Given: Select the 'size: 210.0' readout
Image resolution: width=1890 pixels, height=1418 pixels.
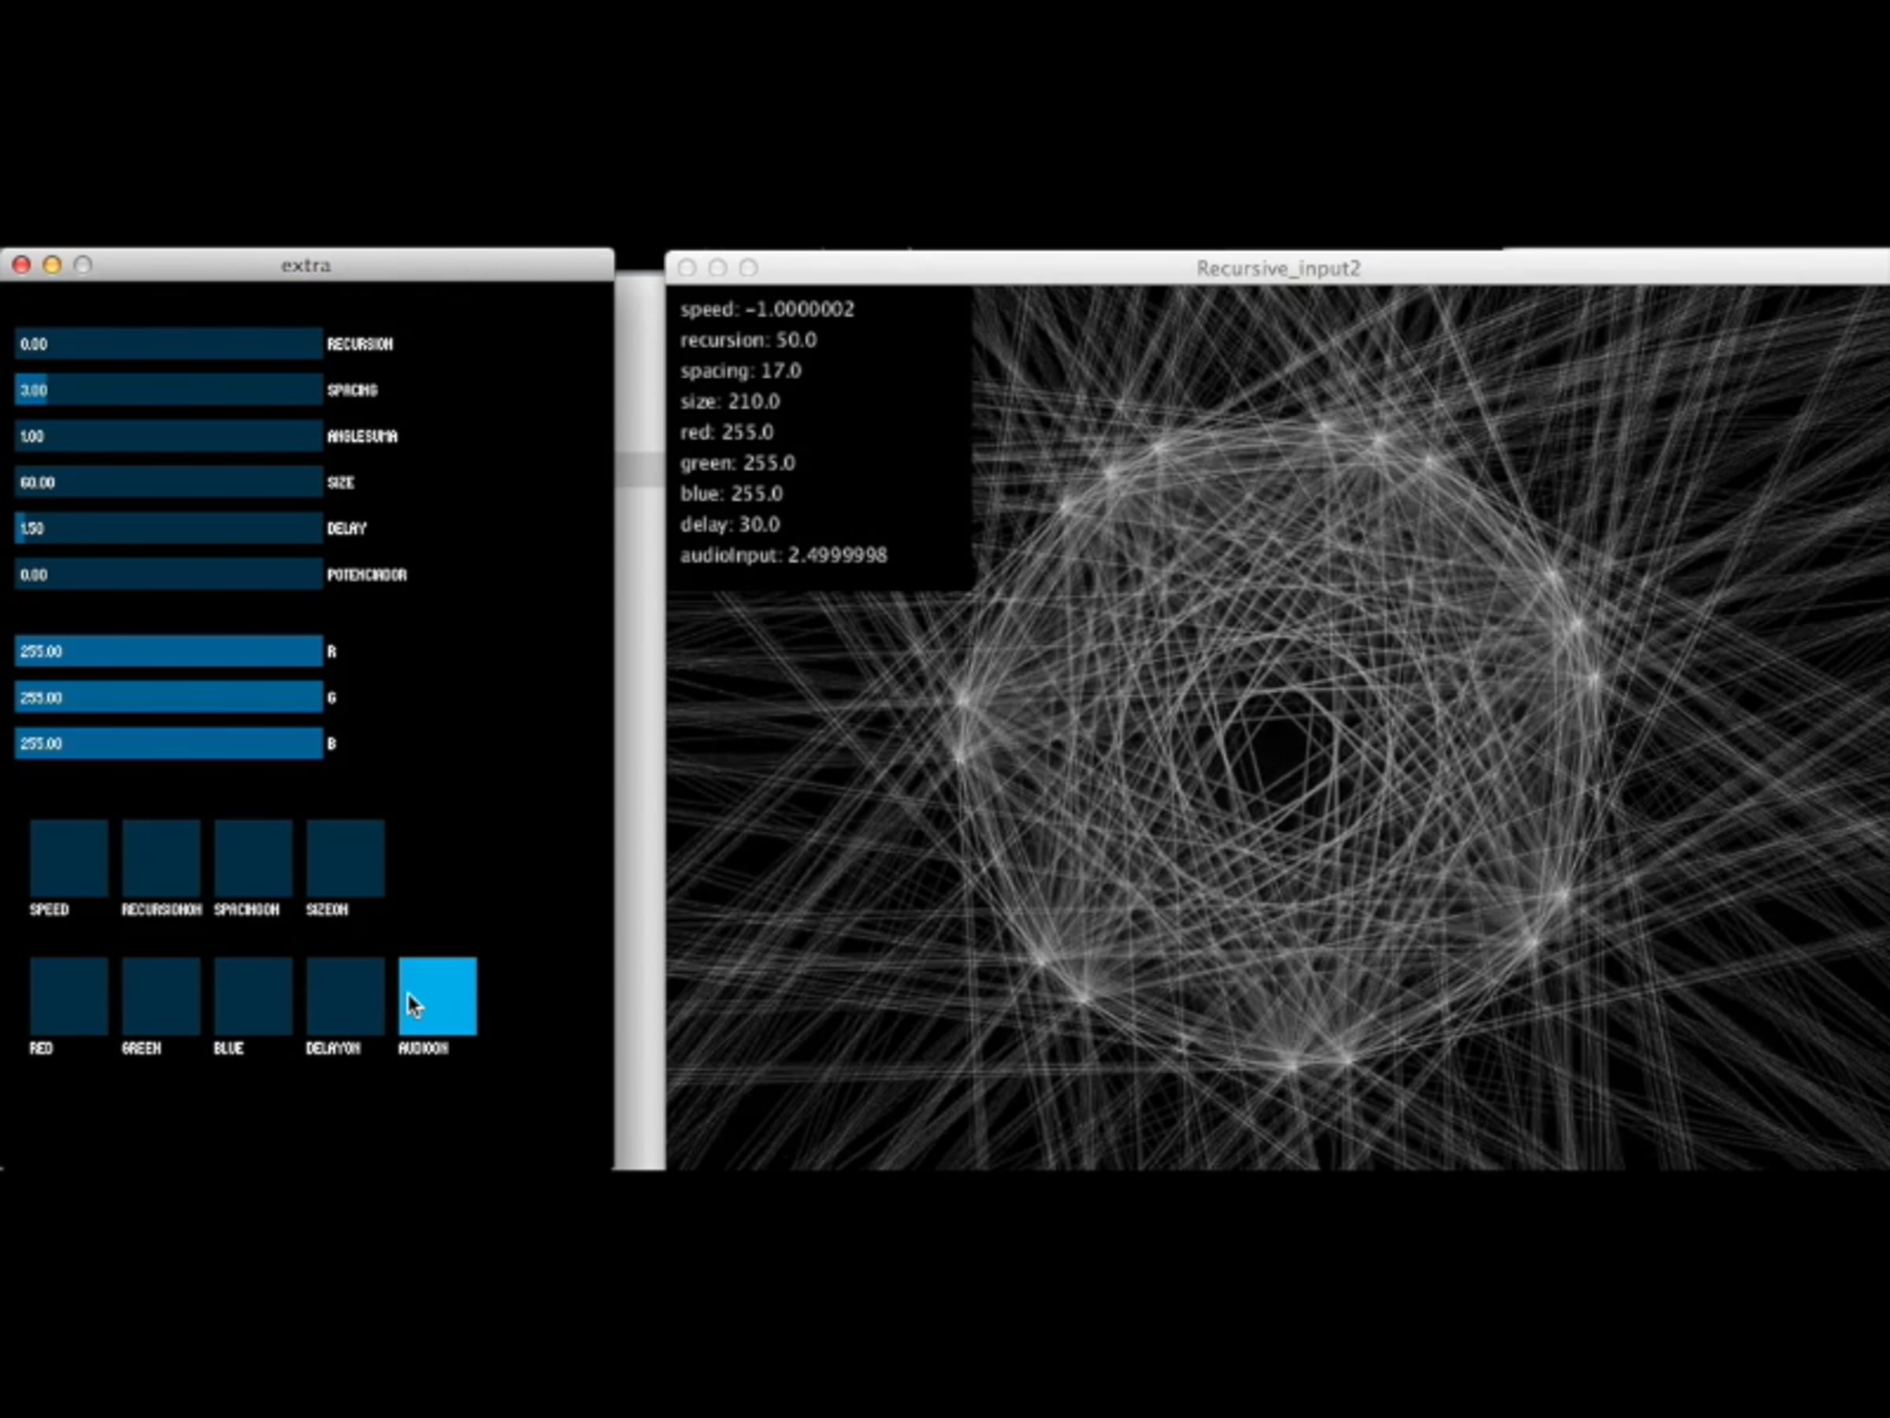Looking at the screenshot, I should pyautogui.click(x=730, y=402).
